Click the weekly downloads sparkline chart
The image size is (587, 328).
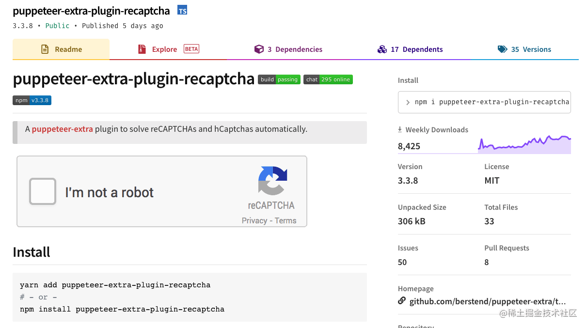(x=524, y=144)
